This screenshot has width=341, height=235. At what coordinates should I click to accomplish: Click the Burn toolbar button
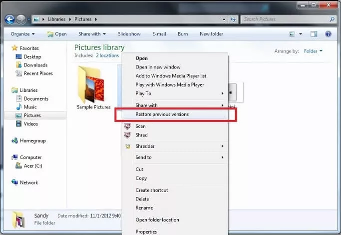pos(183,34)
